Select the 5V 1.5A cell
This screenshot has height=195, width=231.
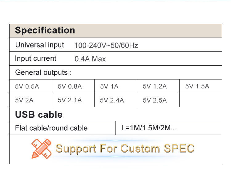pos(201,86)
